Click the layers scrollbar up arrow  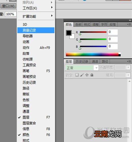(x=129, y=81)
